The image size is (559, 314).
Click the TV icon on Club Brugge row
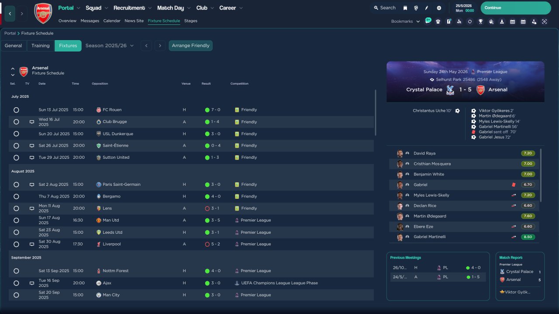pos(31,122)
